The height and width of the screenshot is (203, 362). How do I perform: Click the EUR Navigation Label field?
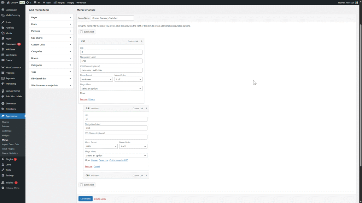click(x=116, y=128)
